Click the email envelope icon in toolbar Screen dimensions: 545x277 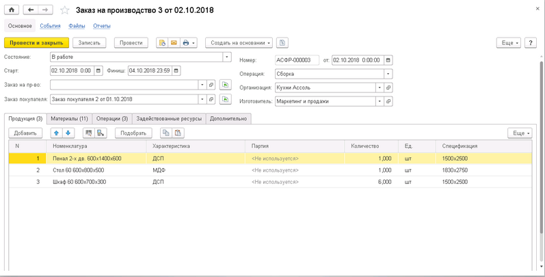point(174,42)
